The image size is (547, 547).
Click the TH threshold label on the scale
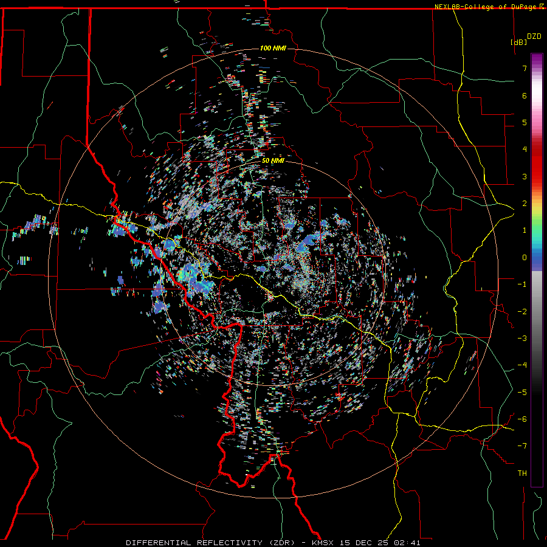point(522,473)
